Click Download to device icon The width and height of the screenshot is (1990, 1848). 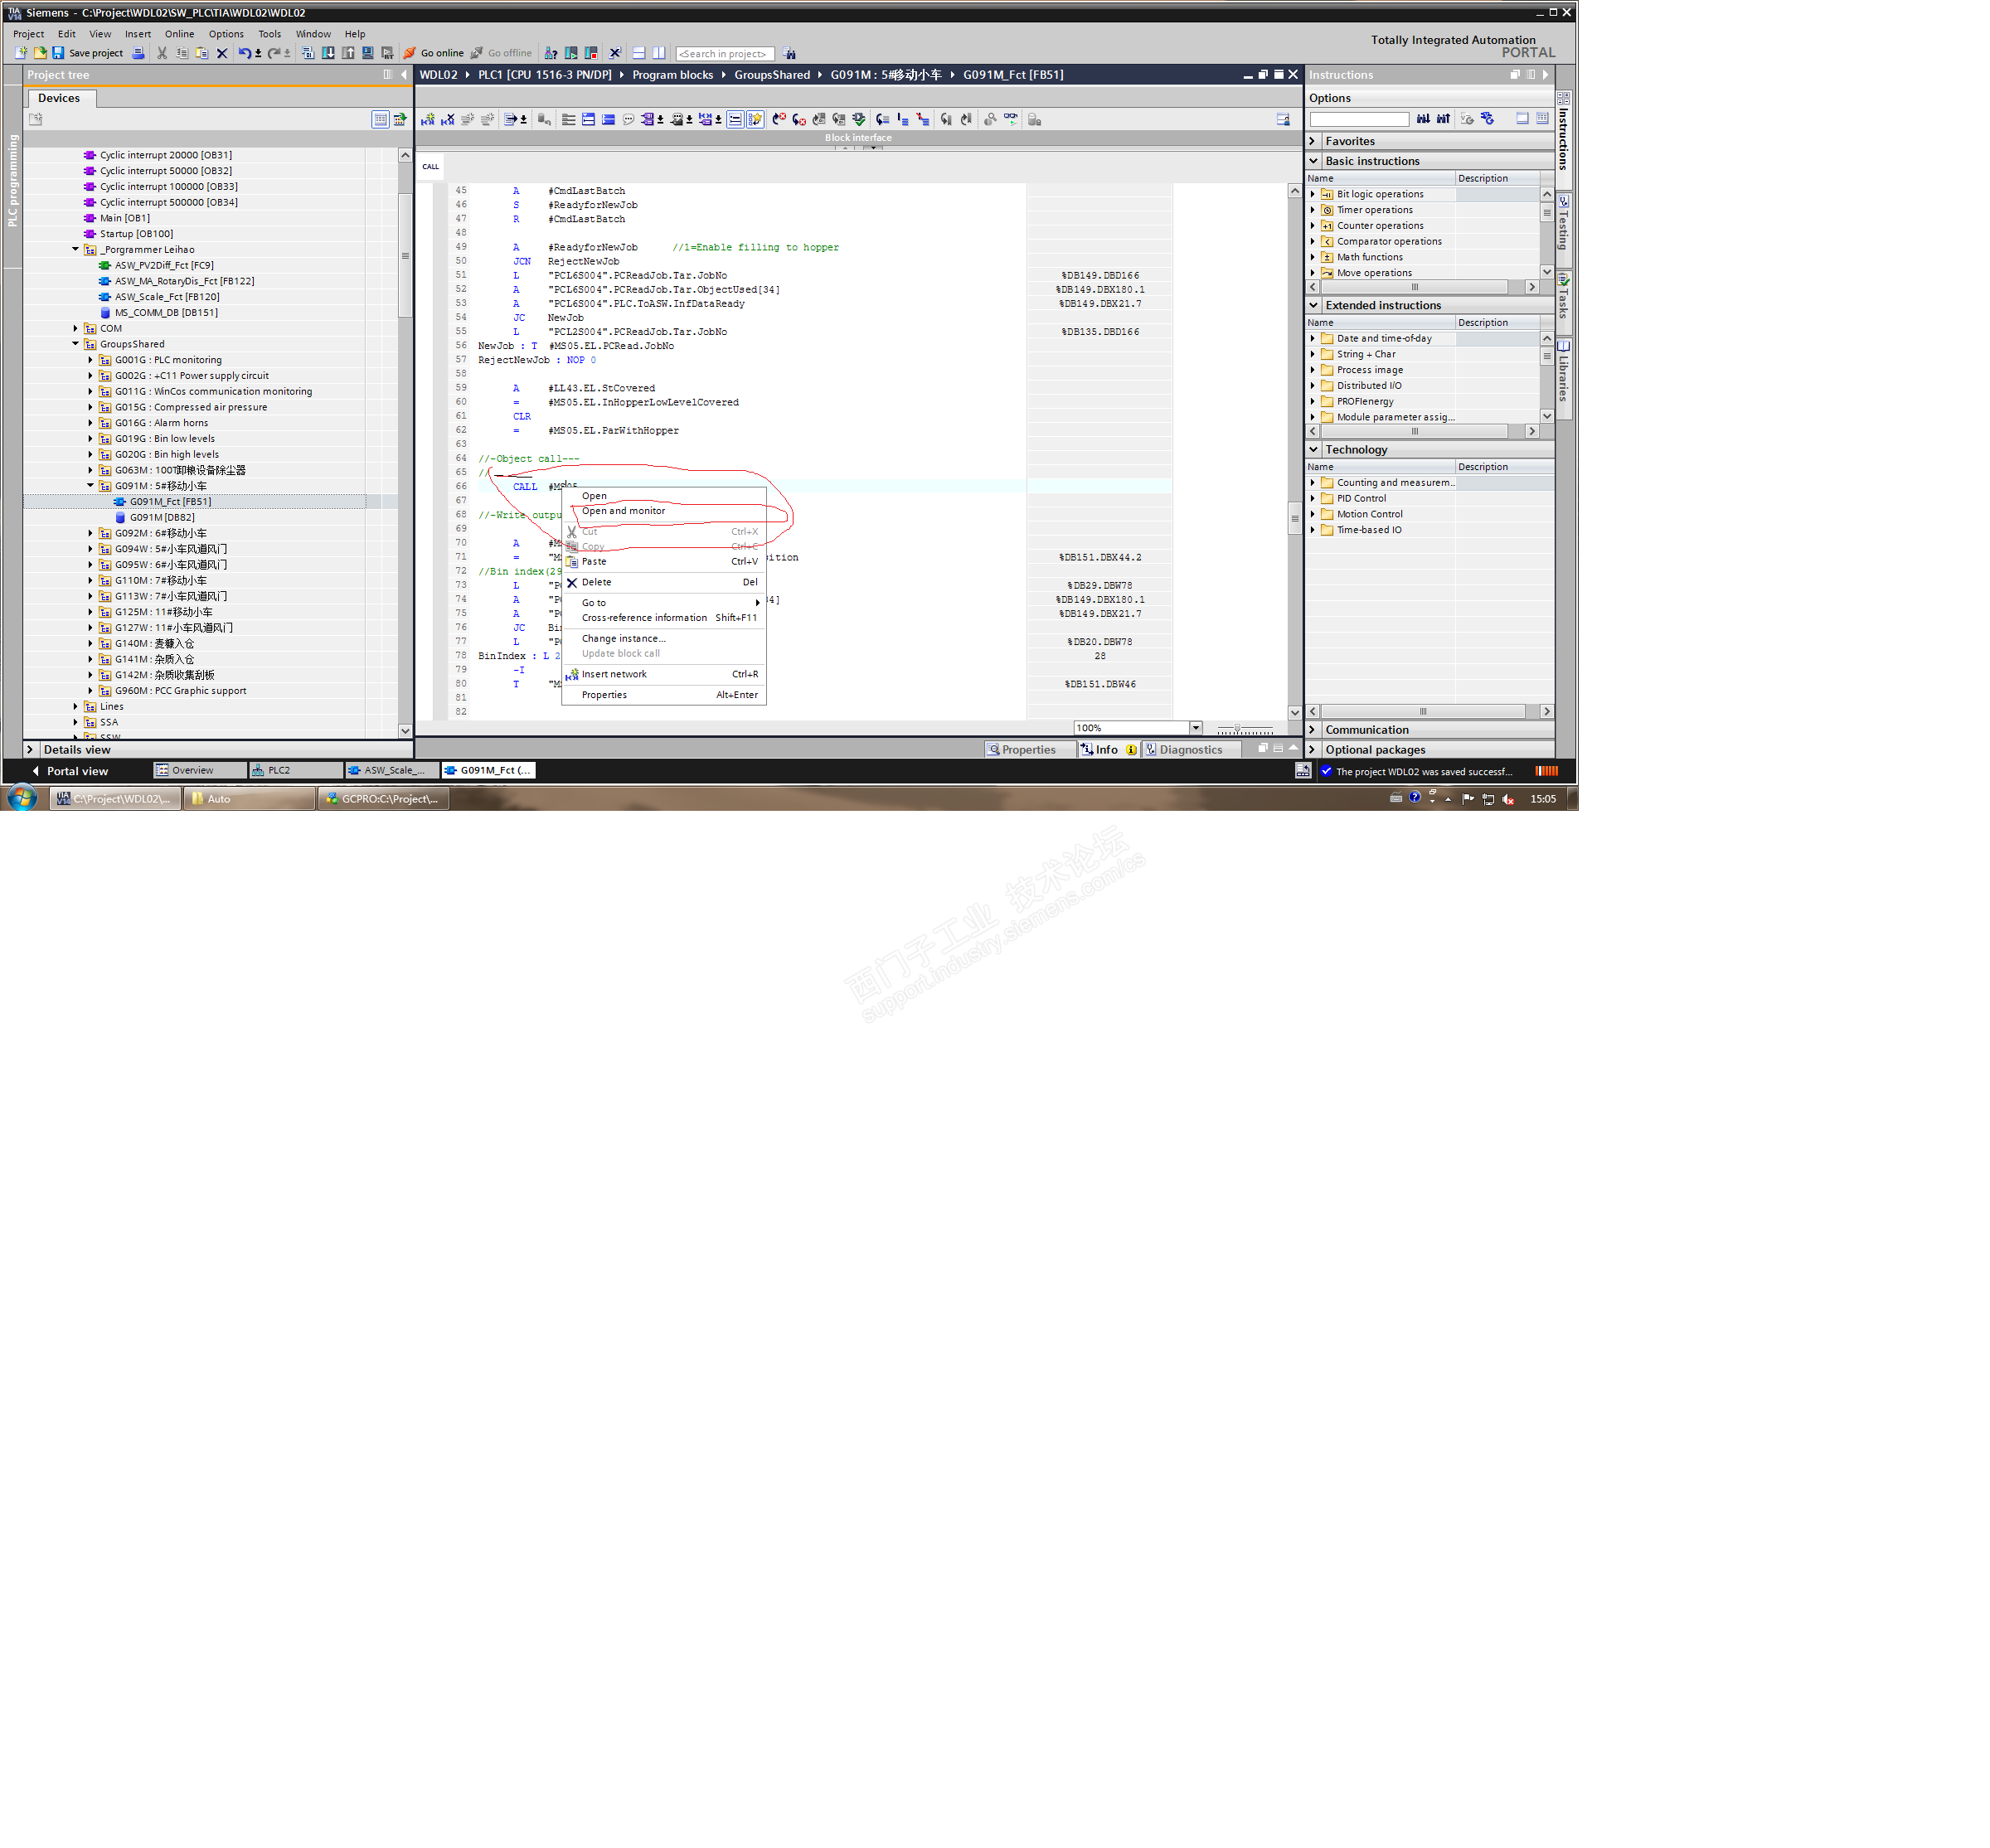pyautogui.click(x=328, y=53)
